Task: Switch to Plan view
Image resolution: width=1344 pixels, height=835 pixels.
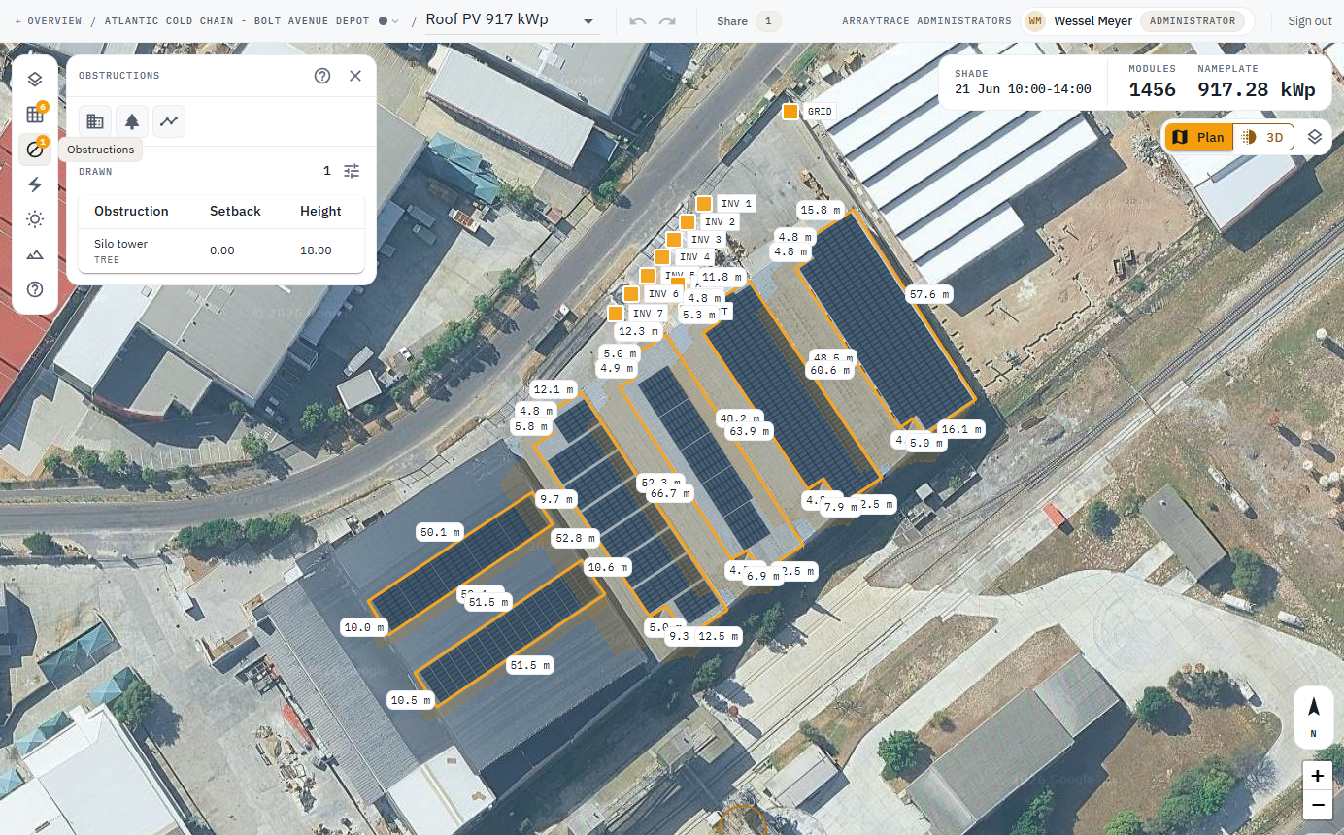Action: click(x=1199, y=137)
